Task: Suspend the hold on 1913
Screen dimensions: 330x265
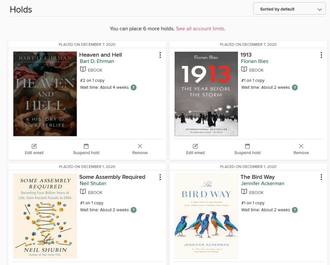Action: tap(247, 149)
